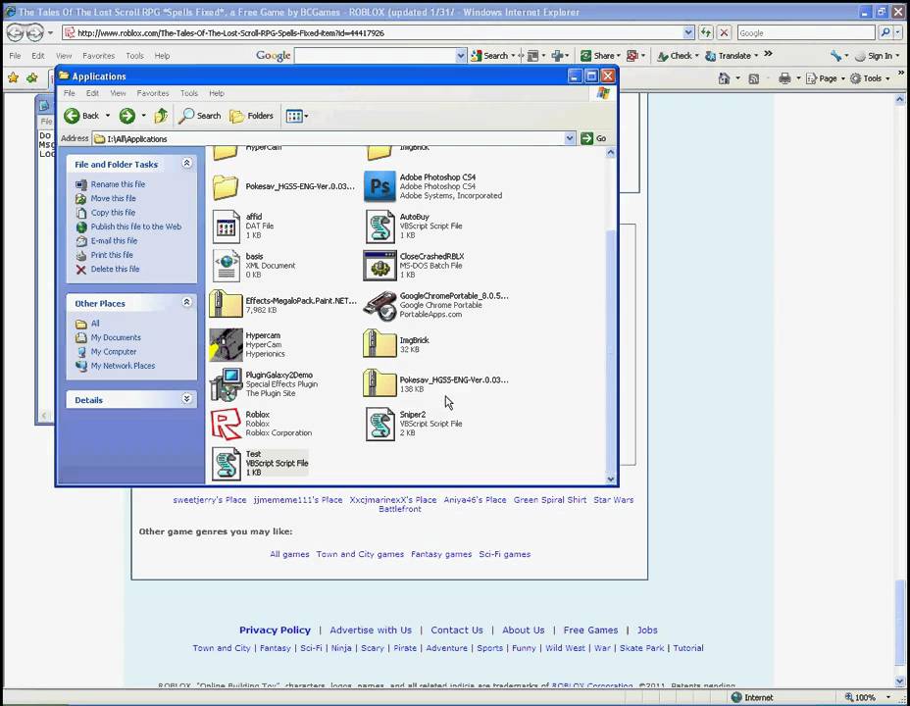The image size is (910, 706).
Task: Click Google toolbar Search button
Action: tap(489, 56)
